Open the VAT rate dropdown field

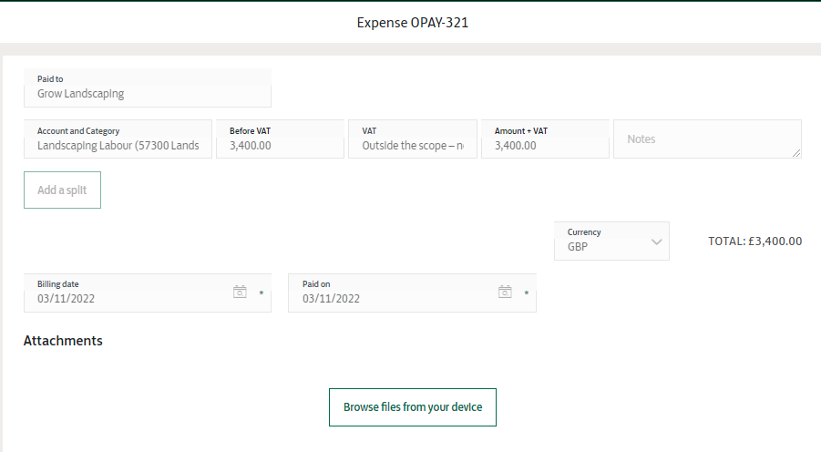tap(412, 145)
